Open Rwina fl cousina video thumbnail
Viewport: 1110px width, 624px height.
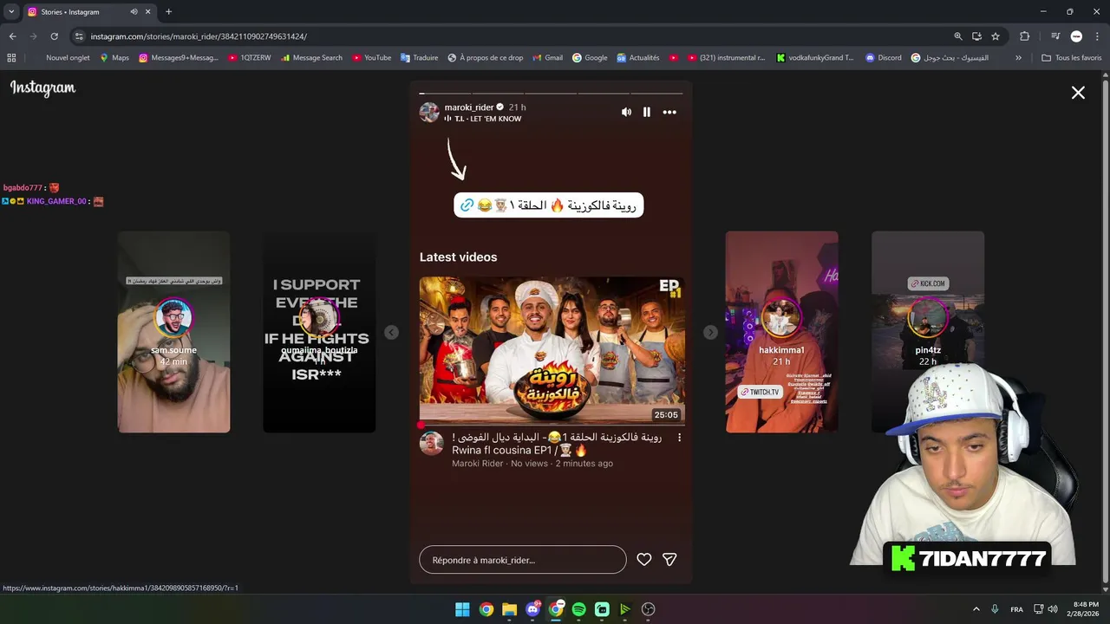(x=552, y=351)
